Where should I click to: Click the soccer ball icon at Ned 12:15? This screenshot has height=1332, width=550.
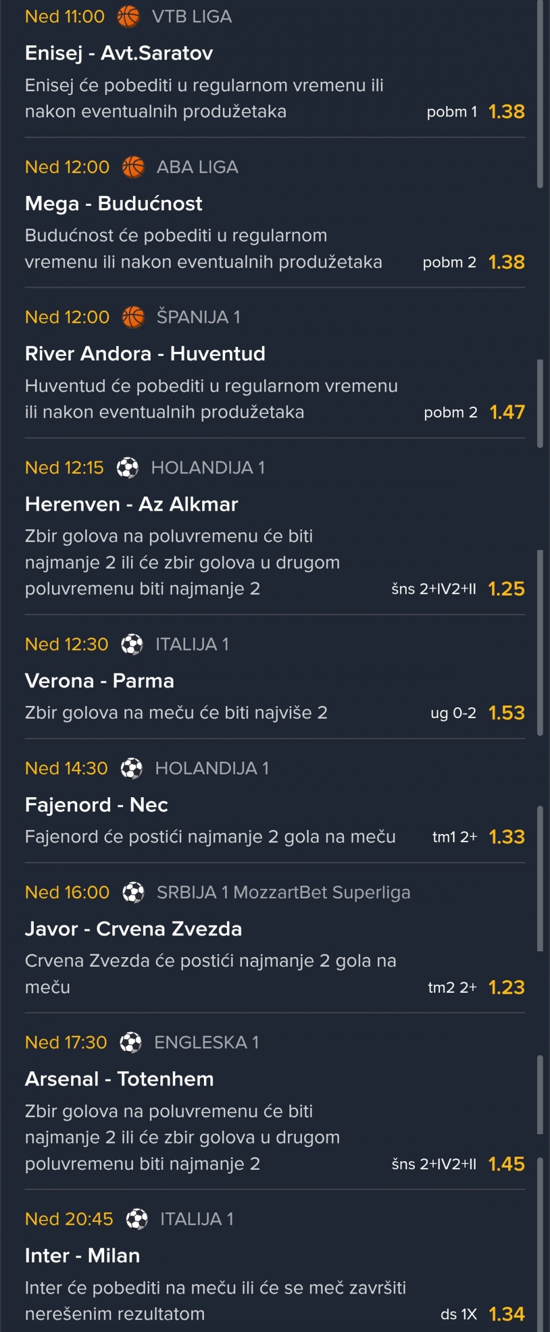[128, 468]
